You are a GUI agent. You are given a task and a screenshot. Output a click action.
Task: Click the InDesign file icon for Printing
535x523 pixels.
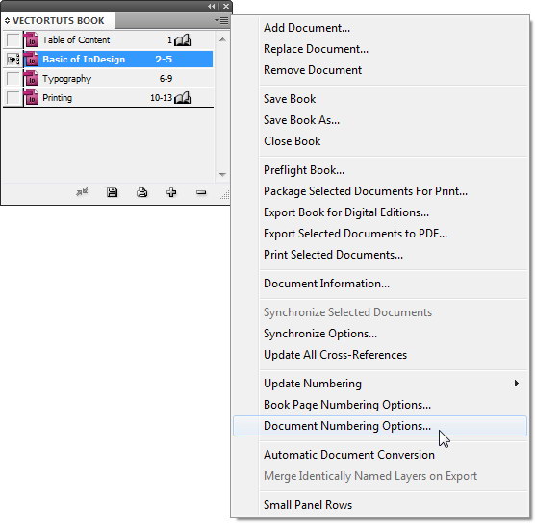pyautogui.click(x=32, y=98)
